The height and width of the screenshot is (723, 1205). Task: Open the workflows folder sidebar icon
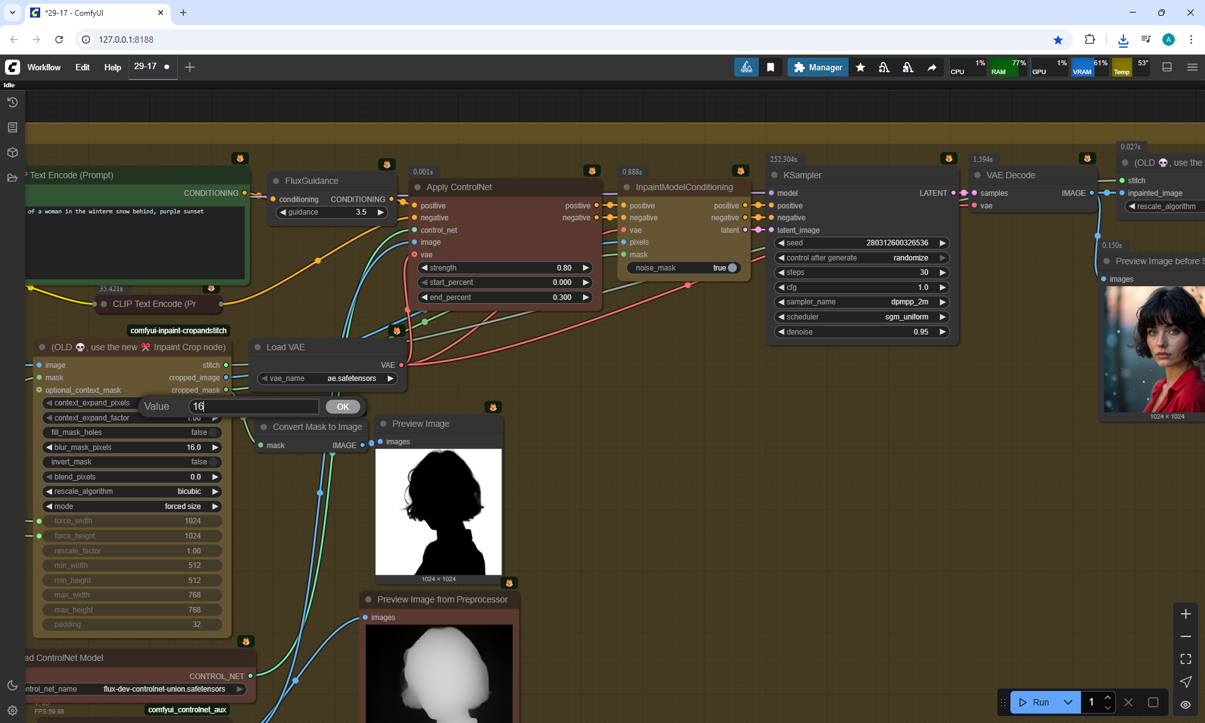(12, 178)
